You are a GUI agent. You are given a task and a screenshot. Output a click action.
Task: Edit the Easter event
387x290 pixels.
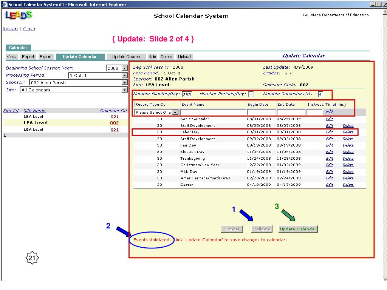(x=330, y=185)
